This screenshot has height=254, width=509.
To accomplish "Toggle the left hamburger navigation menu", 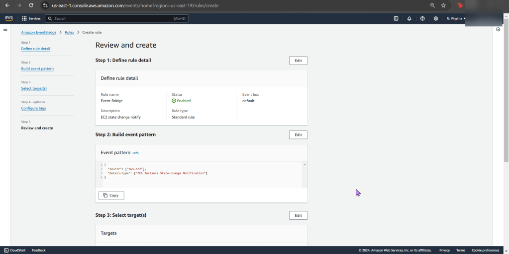I will 5,29.
